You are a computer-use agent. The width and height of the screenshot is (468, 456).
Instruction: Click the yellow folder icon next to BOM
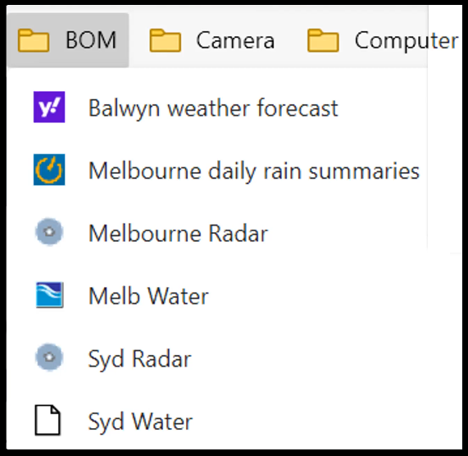pyautogui.click(x=34, y=40)
